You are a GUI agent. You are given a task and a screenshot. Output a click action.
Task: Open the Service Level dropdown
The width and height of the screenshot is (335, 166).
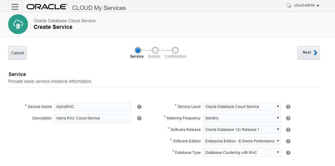pos(242,107)
